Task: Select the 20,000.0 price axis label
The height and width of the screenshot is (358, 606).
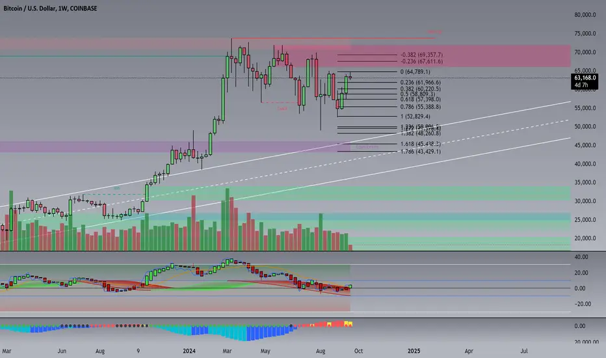Action: (x=585, y=238)
